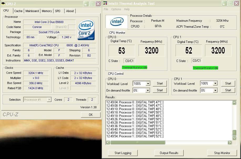Click the Intel Core 2 Duo logo

tap(86, 30)
